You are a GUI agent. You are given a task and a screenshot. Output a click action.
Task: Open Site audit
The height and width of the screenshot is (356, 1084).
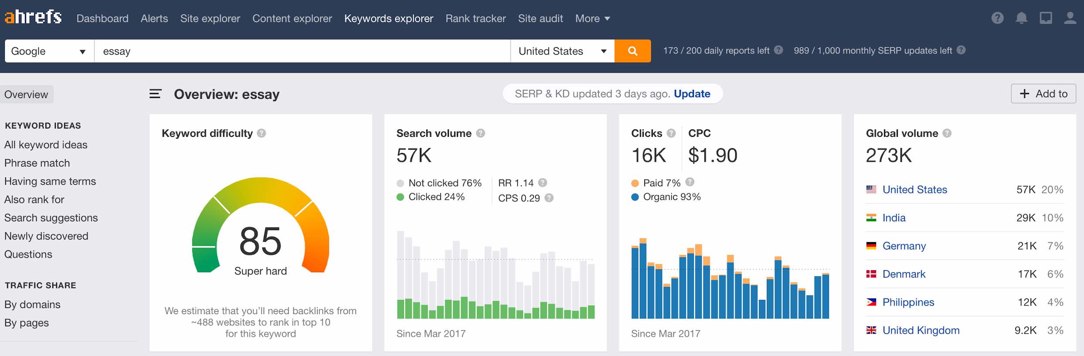[540, 18]
